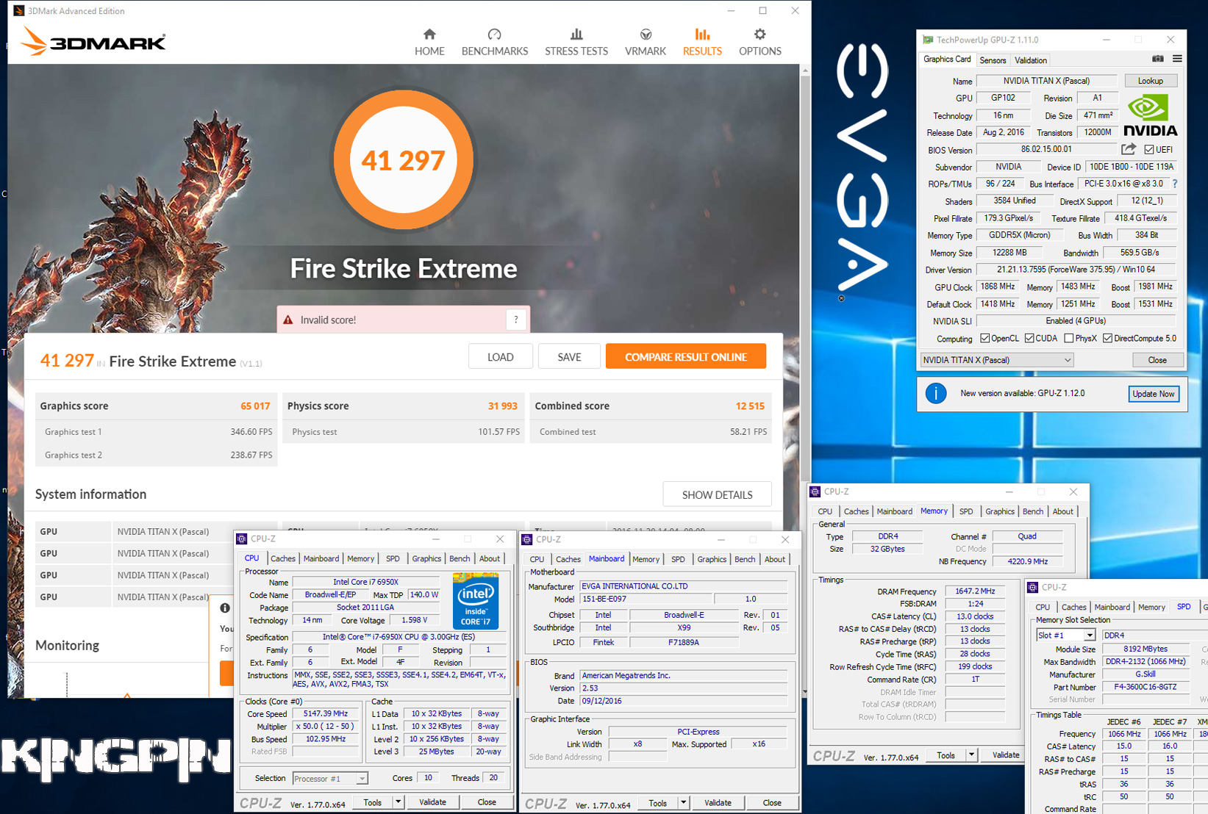Click the info icon in GPU-Z update bar
This screenshot has height=814, width=1208.
pos(935,394)
